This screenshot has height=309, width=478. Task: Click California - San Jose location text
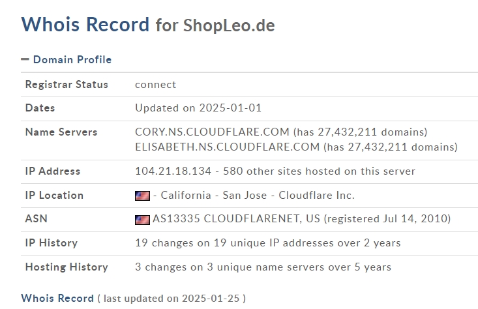pos(214,196)
